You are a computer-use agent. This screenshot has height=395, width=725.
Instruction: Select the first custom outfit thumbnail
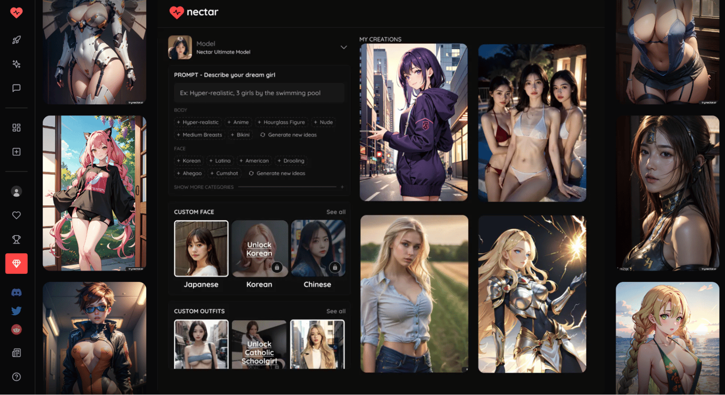point(201,344)
